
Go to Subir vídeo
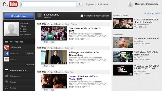103,4
